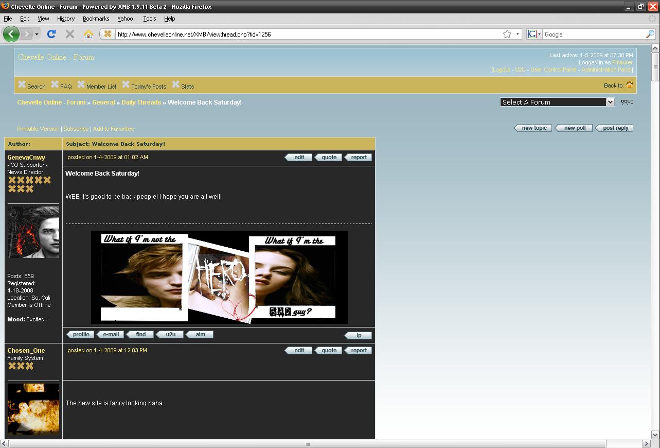Open the Administration Panel link

[606, 70]
